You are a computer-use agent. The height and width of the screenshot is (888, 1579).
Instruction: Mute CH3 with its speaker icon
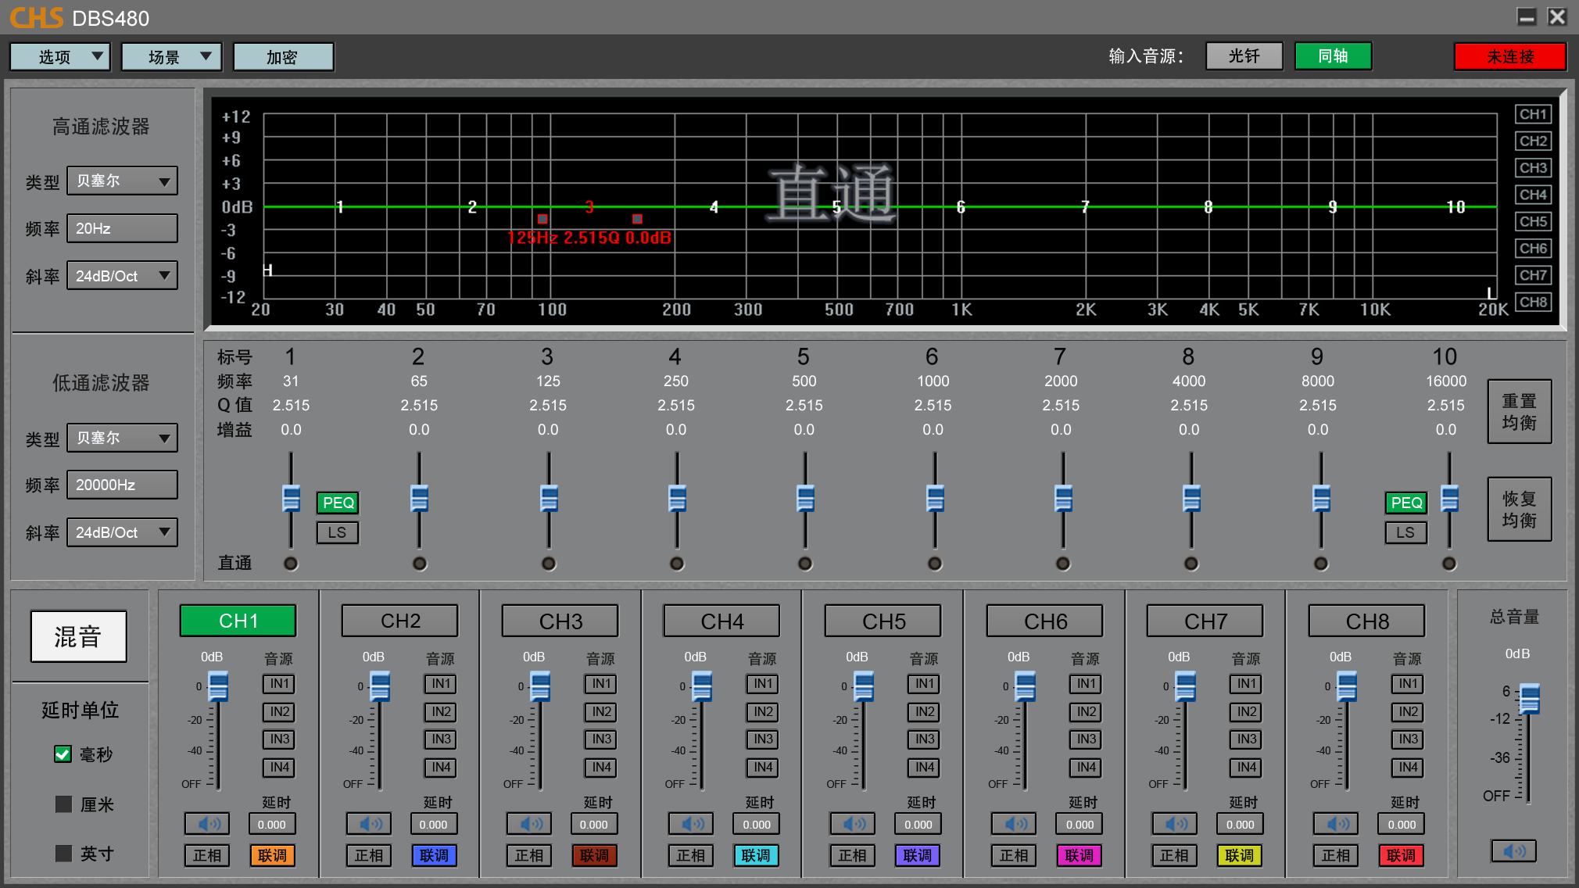pos(529,824)
